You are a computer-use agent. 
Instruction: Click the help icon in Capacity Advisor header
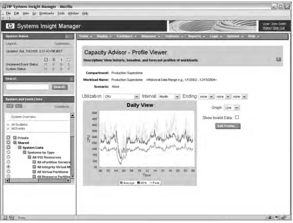coord(279,59)
